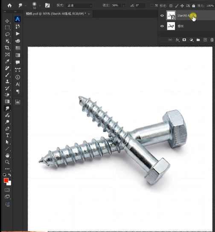
Task: Toggle visibility of the bottom screw layer
Action: coord(162,26)
